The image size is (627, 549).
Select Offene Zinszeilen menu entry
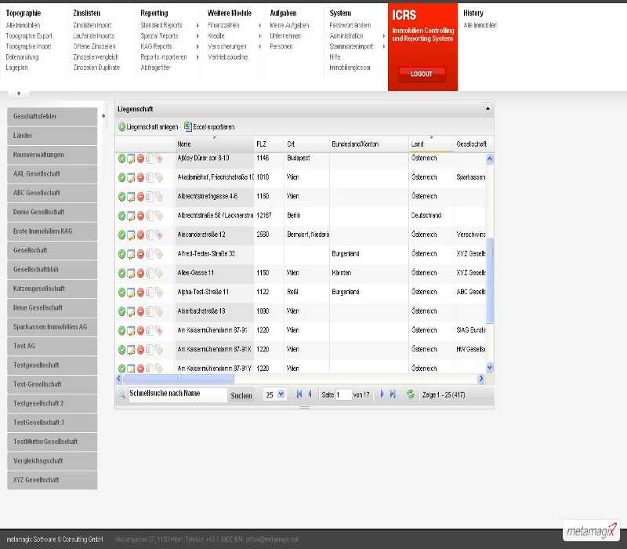94,46
